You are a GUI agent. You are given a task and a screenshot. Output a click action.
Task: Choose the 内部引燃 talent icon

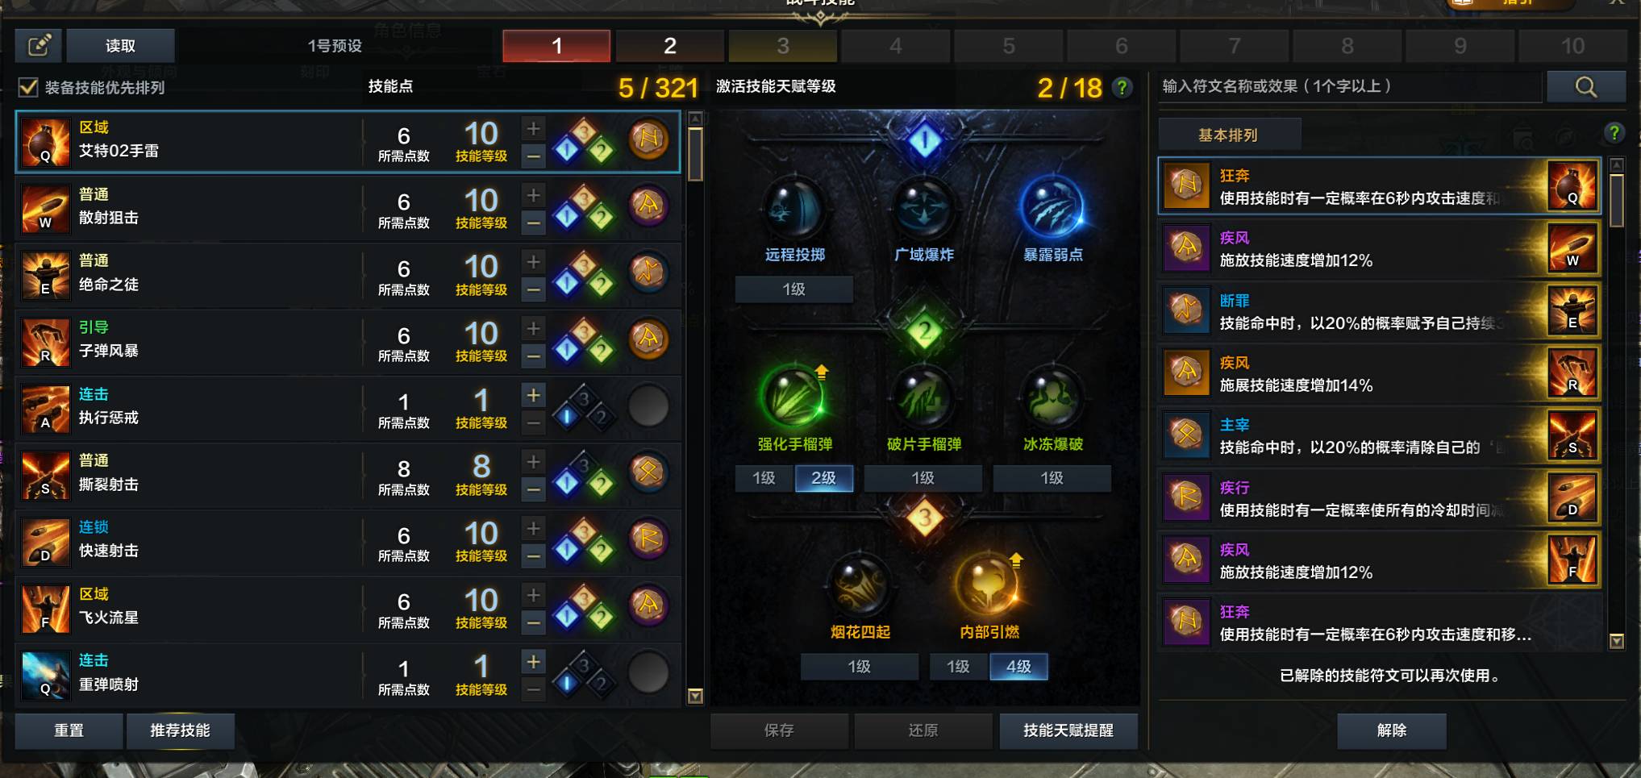click(988, 586)
